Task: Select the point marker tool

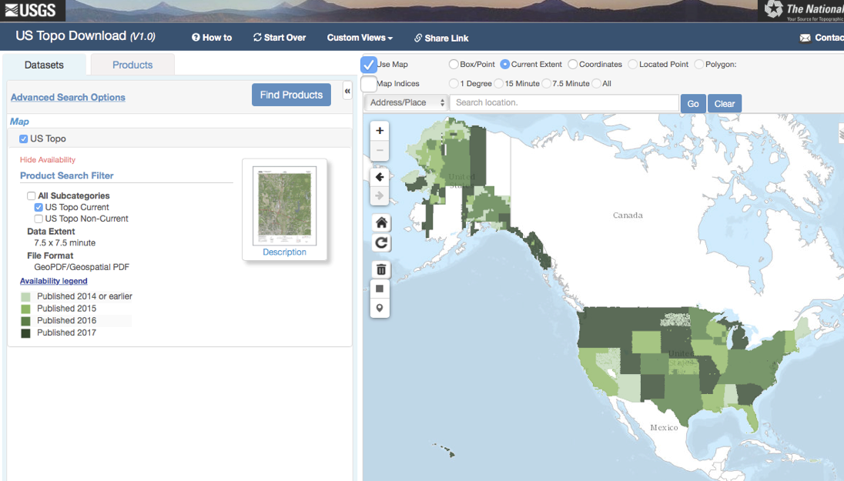Action: (380, 309)
